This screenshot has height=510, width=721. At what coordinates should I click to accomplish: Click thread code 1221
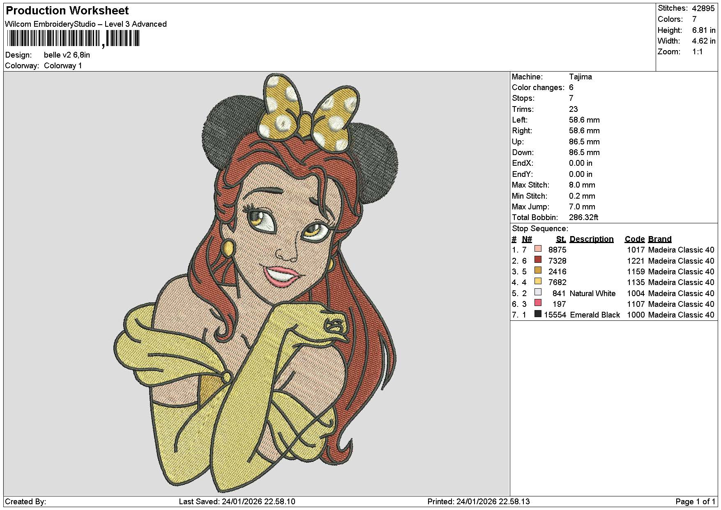tap(636, 261)
